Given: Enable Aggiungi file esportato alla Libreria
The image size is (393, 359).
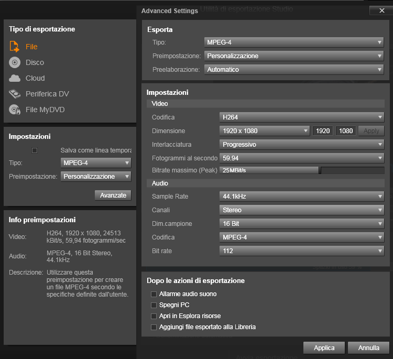Looking at the screenshot, I should coord(154,327).
